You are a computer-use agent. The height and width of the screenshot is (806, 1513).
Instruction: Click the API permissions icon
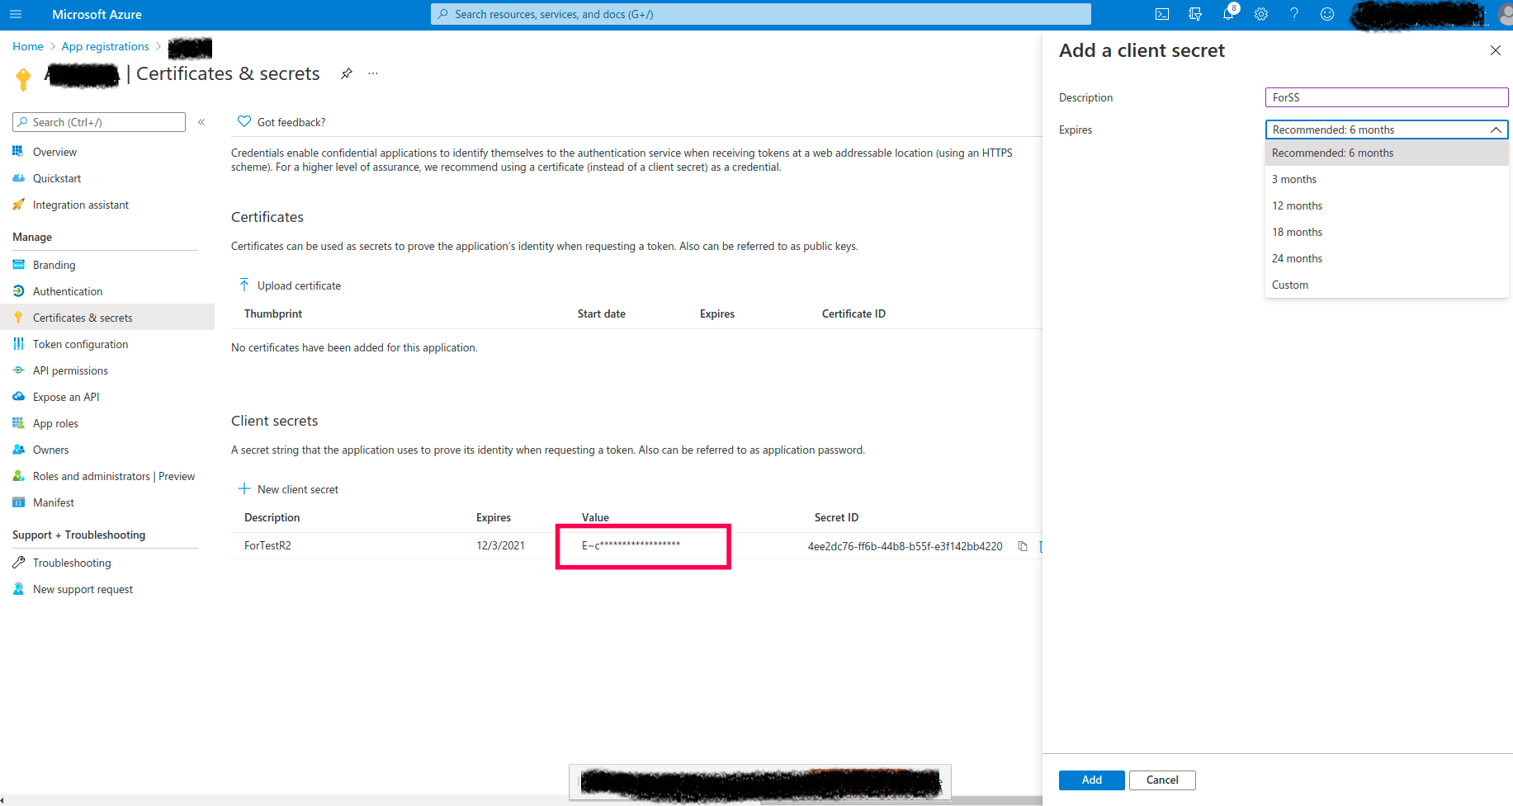click(x=18, y=370)
